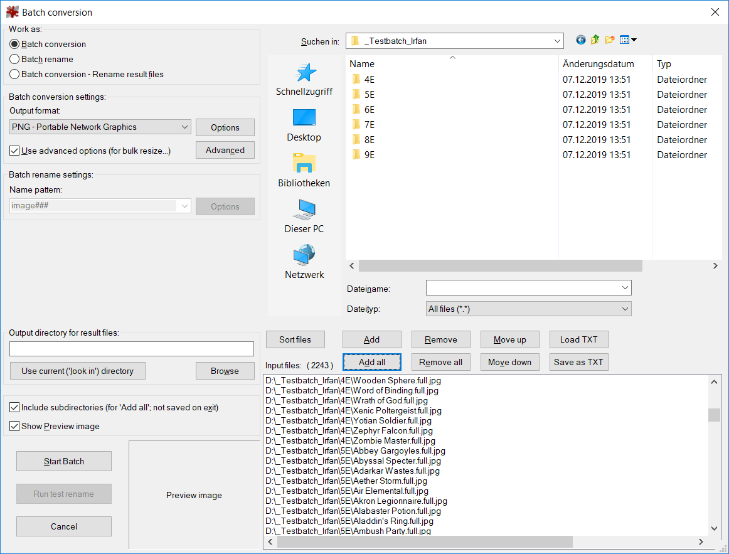
Task: Expand the Dateityp All files dropdown
Action: [x=528, y=309]
